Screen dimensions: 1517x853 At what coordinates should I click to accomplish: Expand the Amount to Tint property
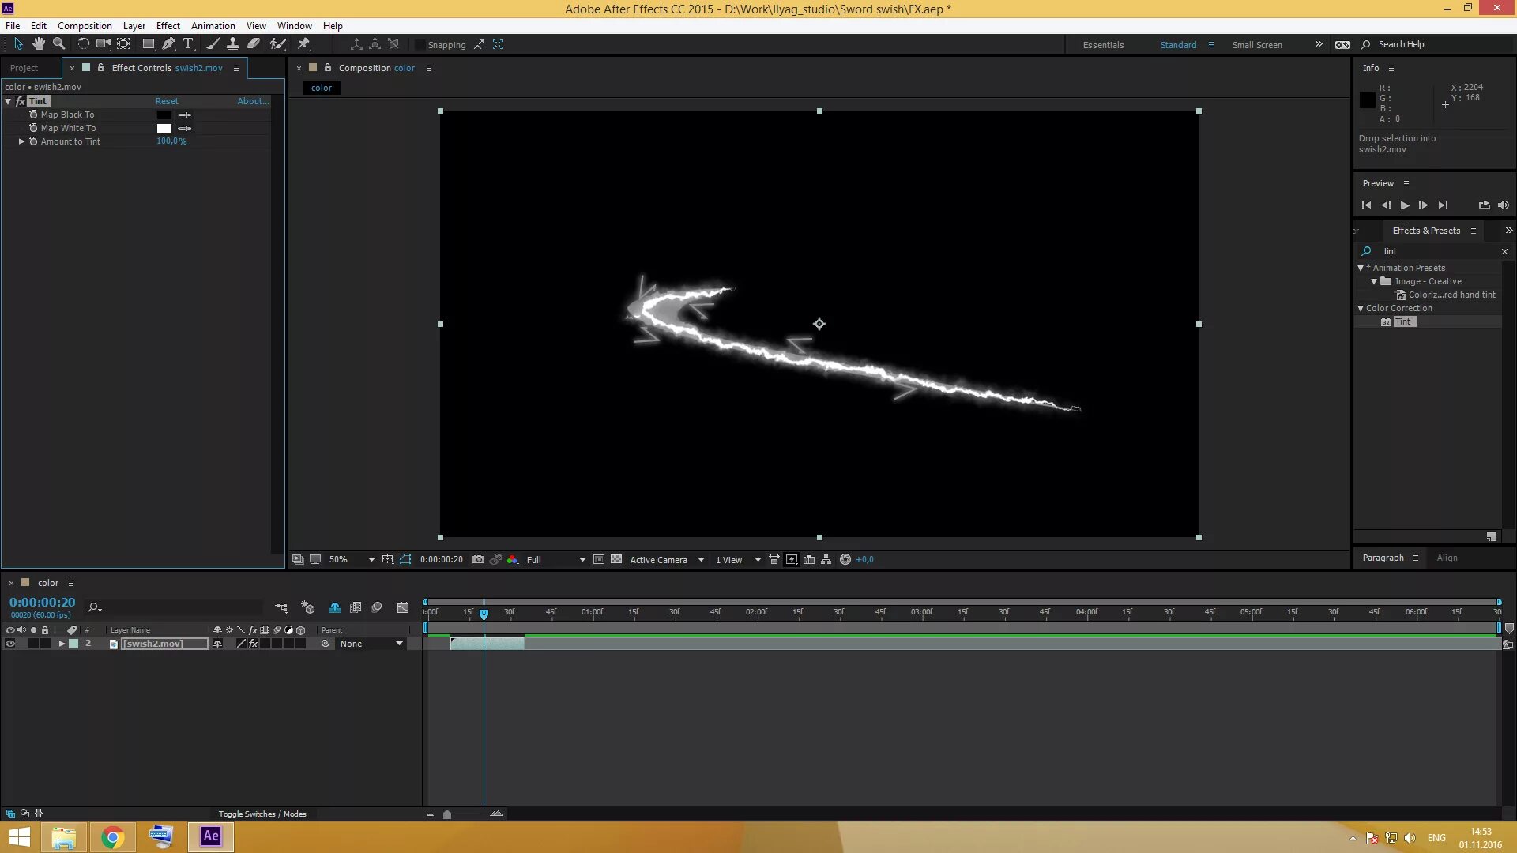22,141
